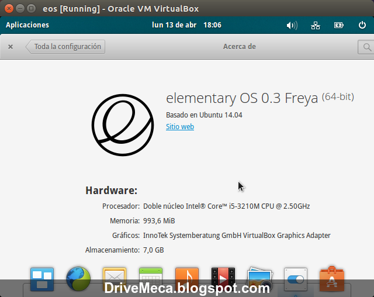
Task: Minimize the VirtualBox eos window
Action: [20, 9]
